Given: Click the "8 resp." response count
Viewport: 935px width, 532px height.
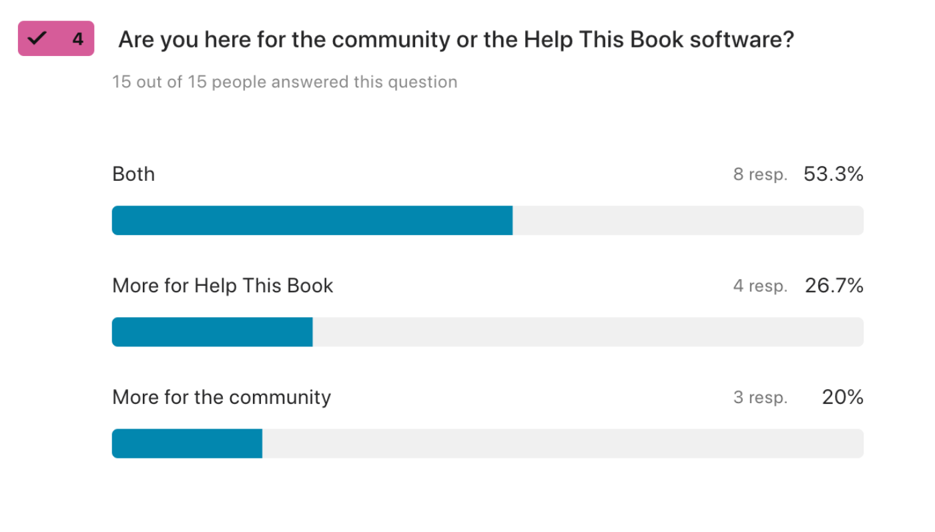Looking at the screenshot, I should coord(760,175).
